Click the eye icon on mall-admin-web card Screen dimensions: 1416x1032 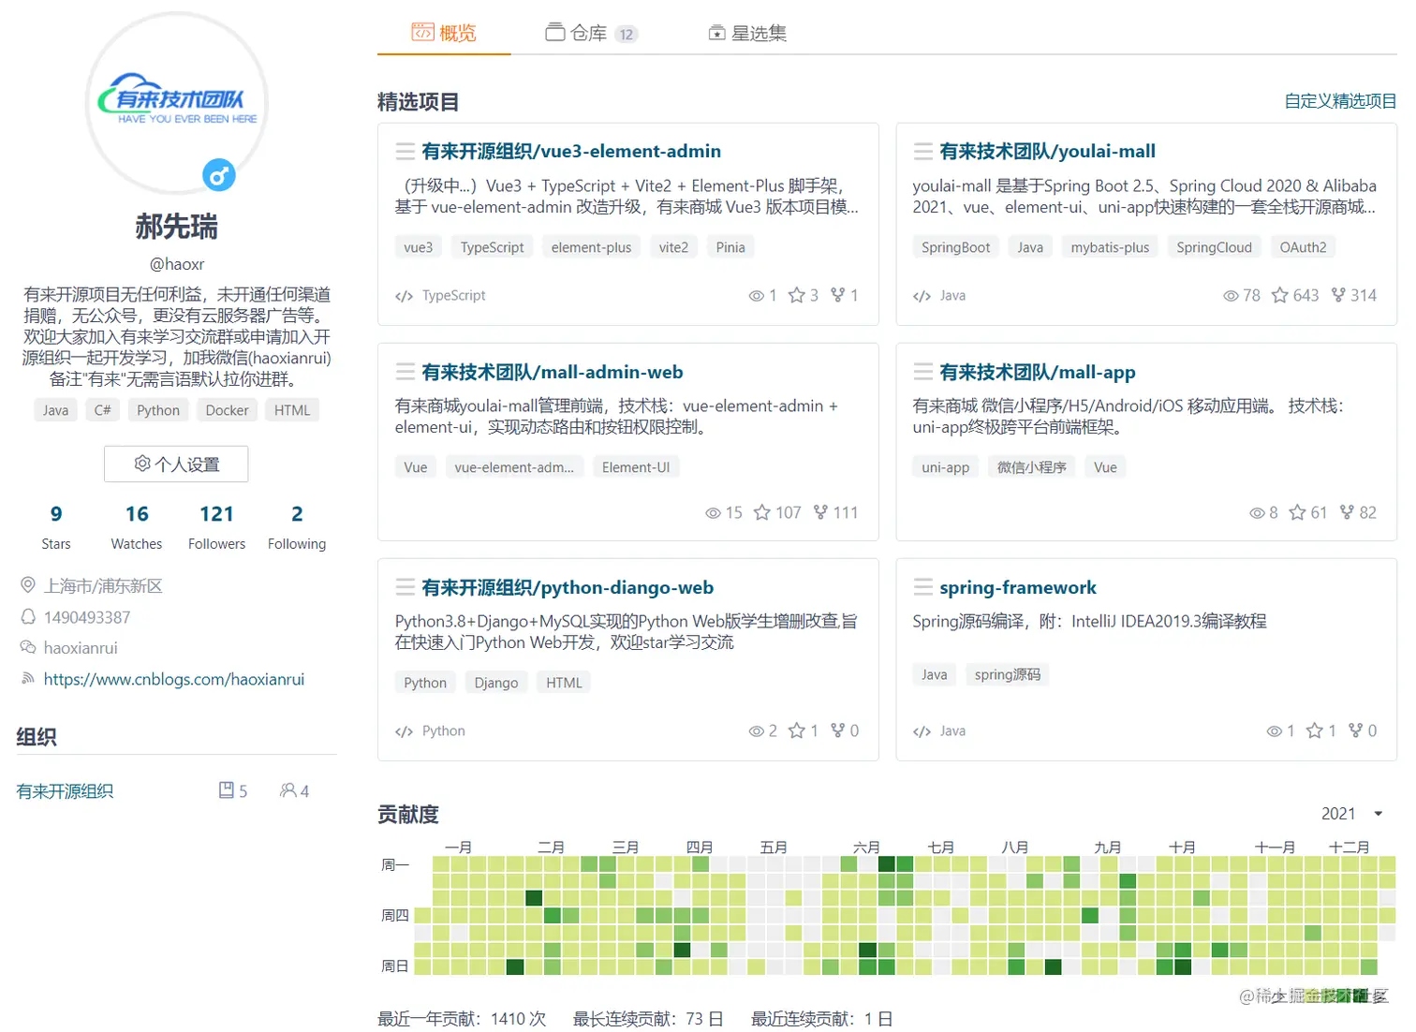pos(713,512)
